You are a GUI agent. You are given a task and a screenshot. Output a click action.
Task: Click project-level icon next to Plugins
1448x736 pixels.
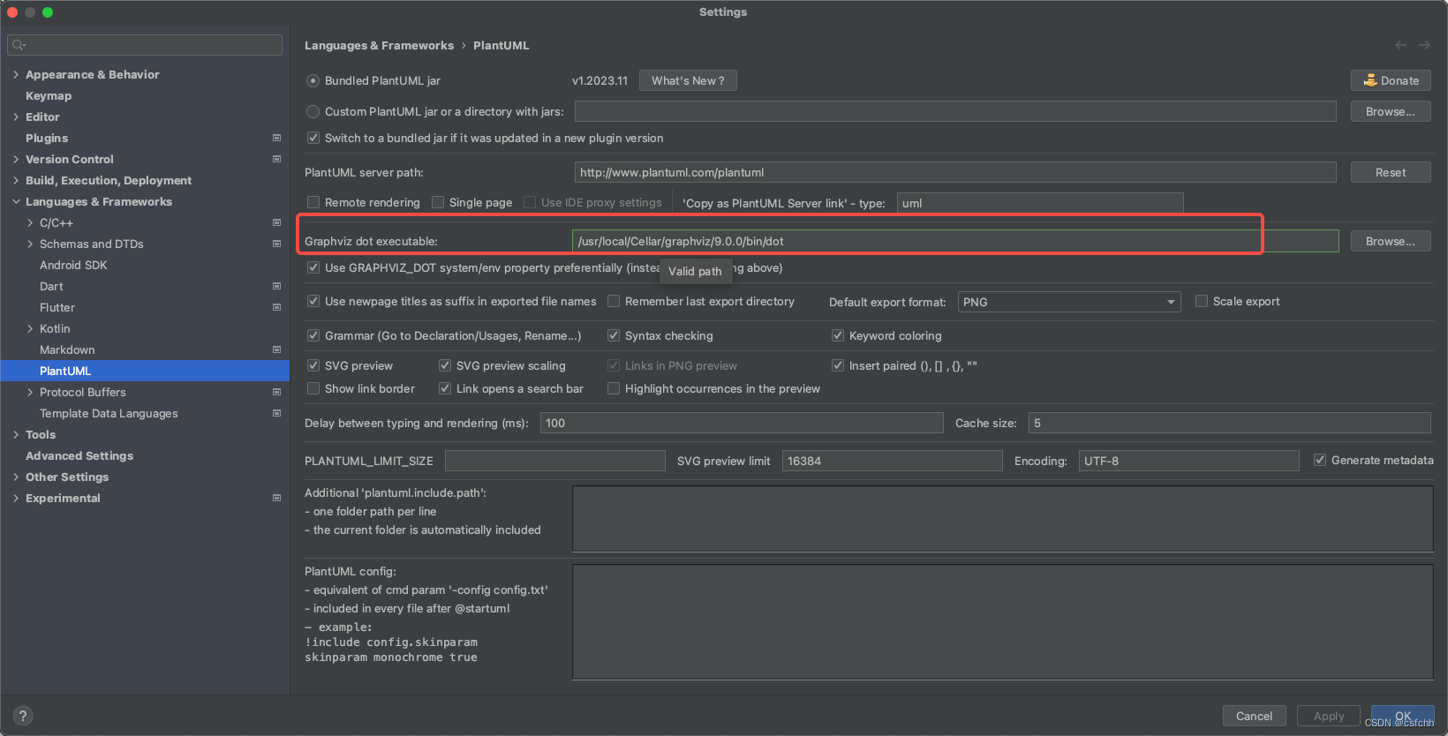click(x=276, y=138)
